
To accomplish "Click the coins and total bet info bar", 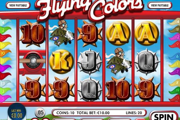I will (99, 113).
